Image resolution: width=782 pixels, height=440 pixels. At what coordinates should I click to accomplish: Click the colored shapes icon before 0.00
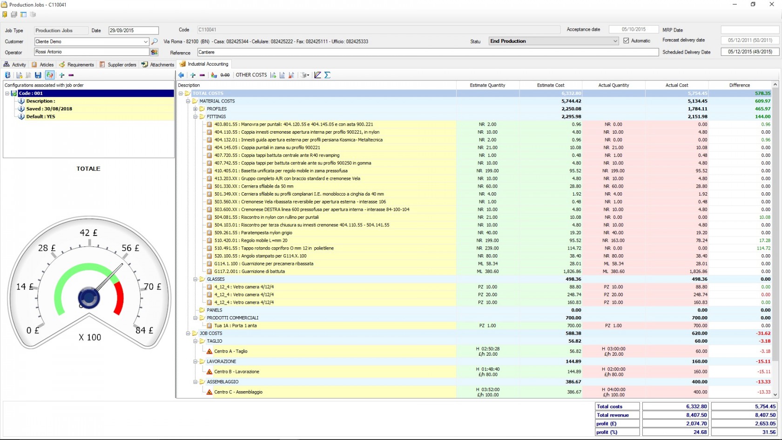(x=214, y=75)
